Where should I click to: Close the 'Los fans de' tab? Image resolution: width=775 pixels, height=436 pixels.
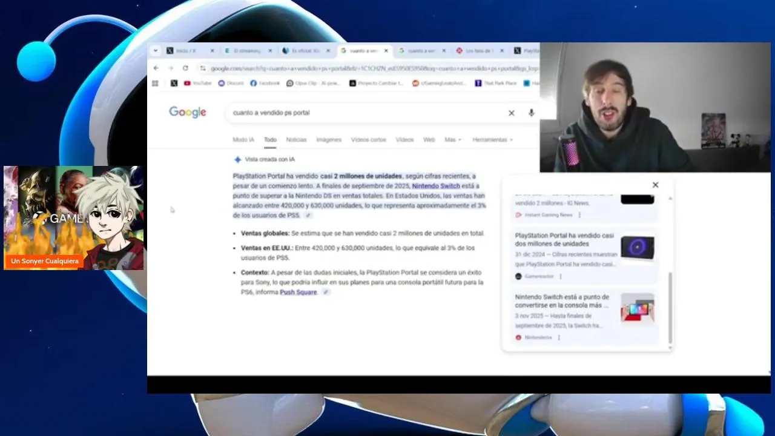(x=503, y=51)
